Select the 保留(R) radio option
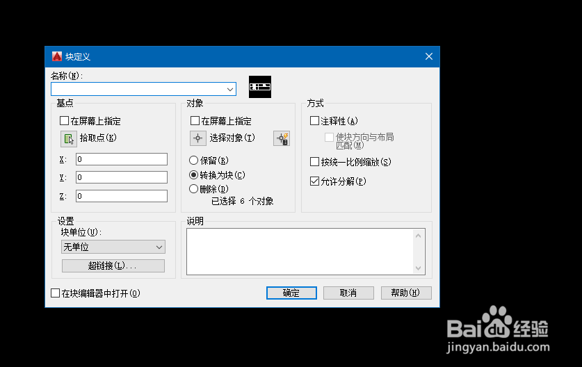This screenshot has width=582, height=367. pyautogui.click(x=193, y=161)
